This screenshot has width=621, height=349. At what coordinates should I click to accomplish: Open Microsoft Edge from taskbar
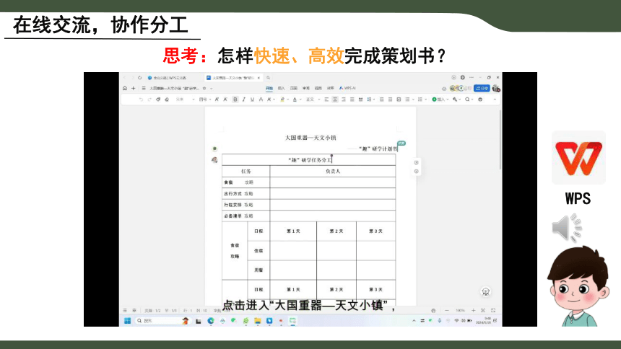211,320
